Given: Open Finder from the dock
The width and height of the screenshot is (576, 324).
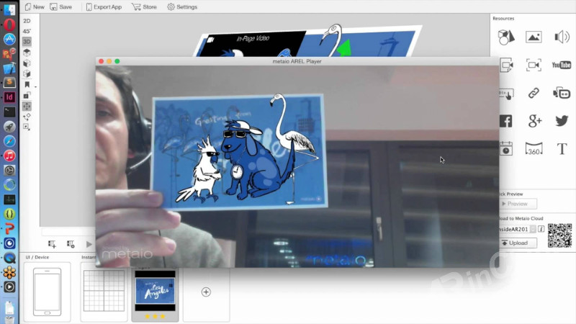Looking at the screenshot, I should tap(9, 9).
